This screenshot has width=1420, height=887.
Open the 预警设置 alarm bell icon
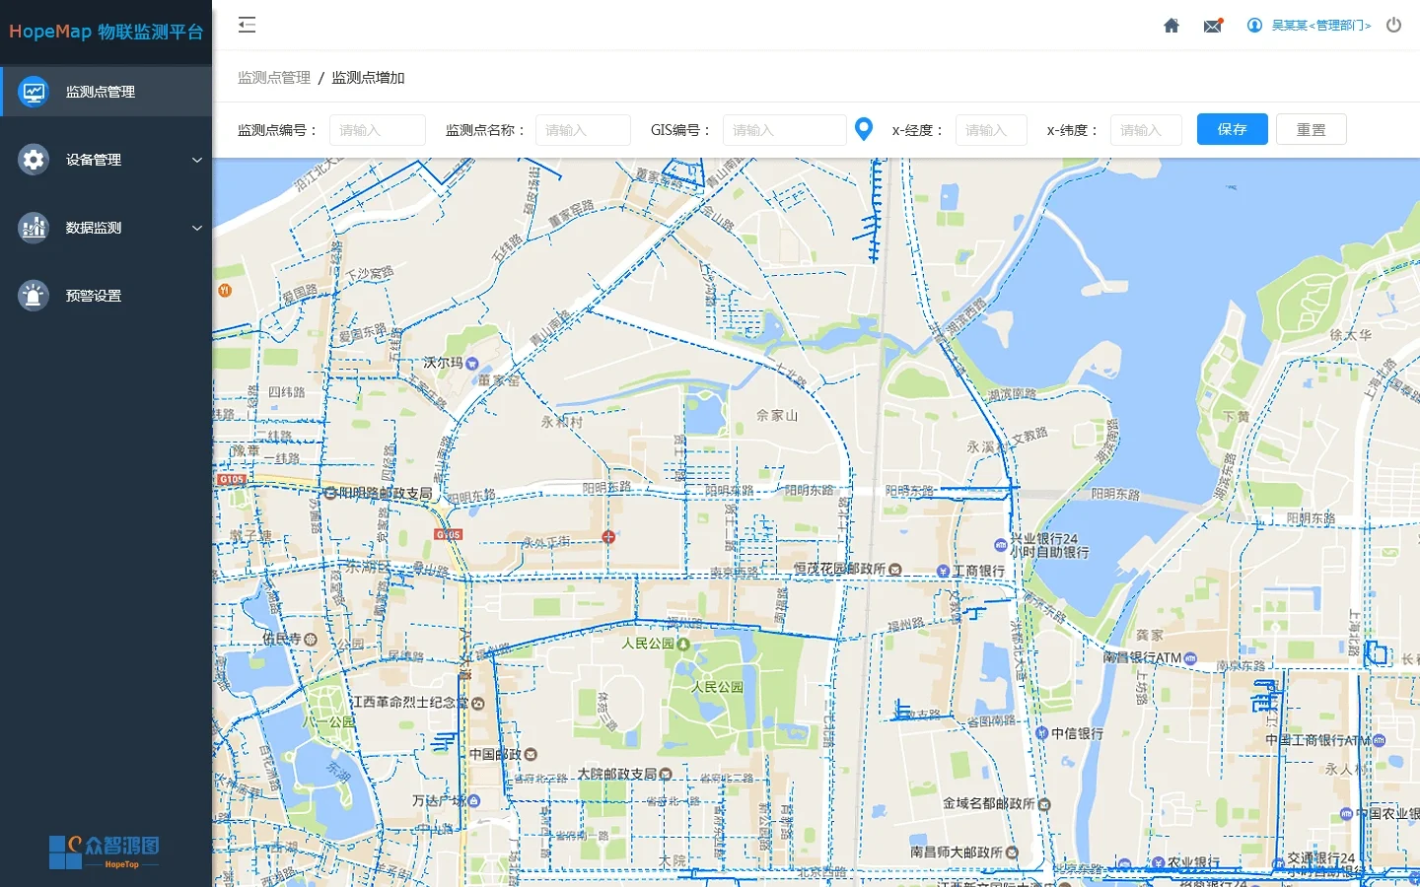tap(34, 295)
